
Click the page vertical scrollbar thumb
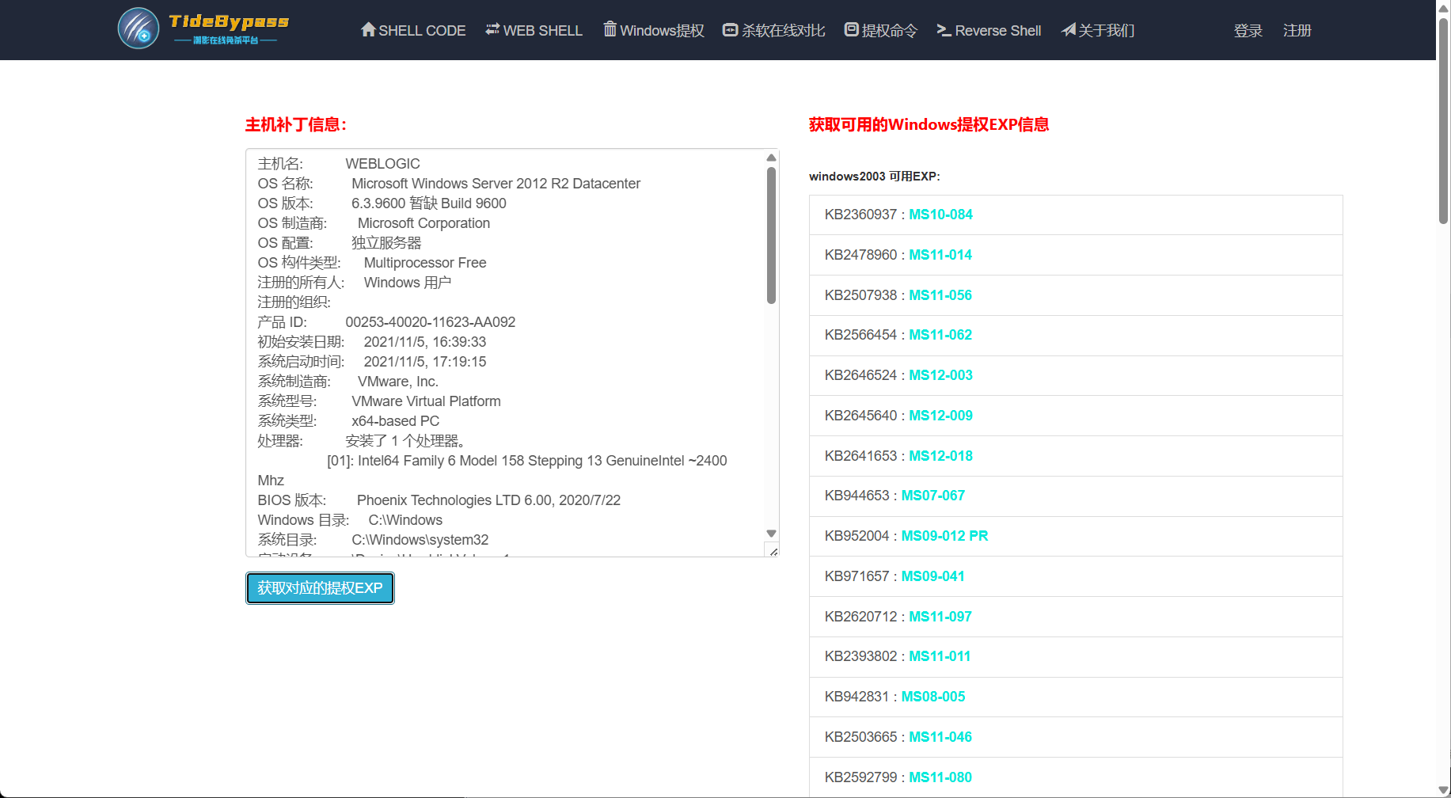[x=1444, y=120]
